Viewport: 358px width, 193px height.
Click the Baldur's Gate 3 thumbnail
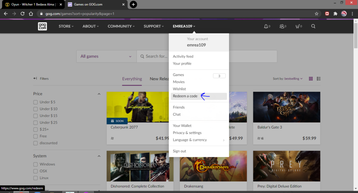point(286,107)
